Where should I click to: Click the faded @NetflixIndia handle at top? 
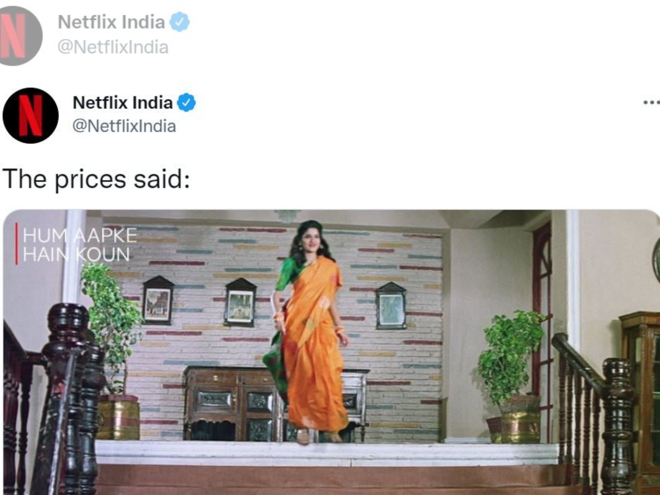point(113,47)
